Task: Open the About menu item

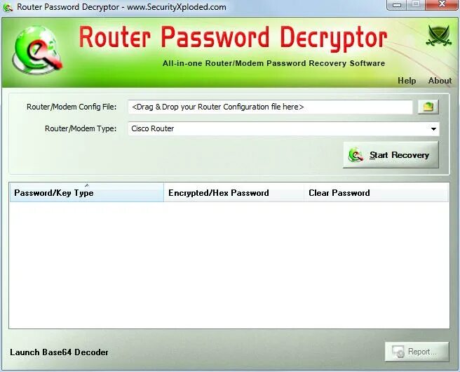Action: [440, 81]
